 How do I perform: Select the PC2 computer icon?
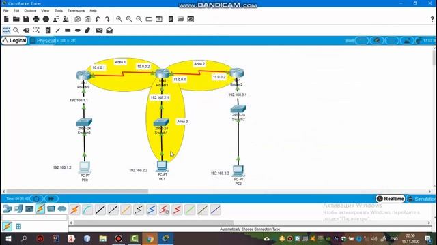[238, 171]
